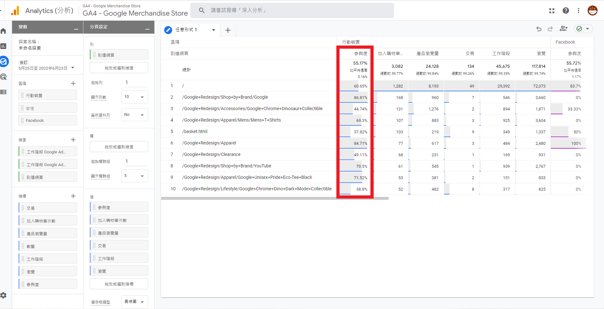Viewport: 604px width, 309px height.
Task: Click the 拖放或選取指標 drop zone
Action: click(x=119, y=284)
